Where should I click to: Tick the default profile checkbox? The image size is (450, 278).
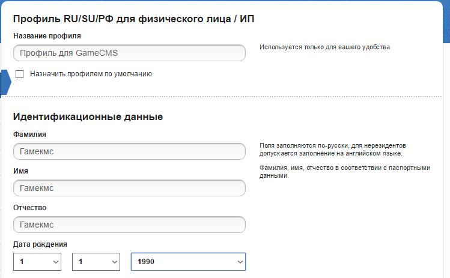19,74
